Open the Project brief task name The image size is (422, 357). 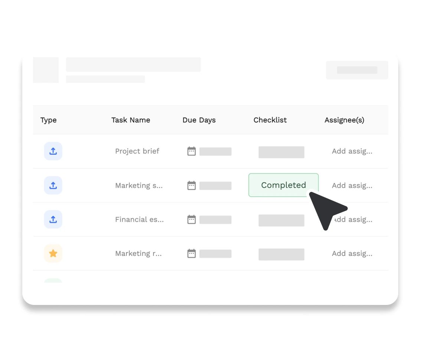pyautogui.click(x=137, y=151)
